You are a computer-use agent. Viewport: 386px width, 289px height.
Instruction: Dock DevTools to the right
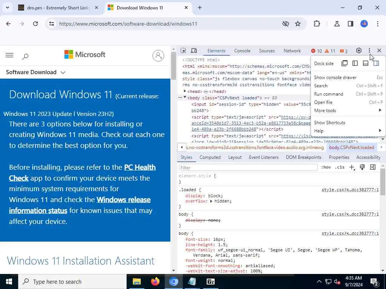point(376,63)
